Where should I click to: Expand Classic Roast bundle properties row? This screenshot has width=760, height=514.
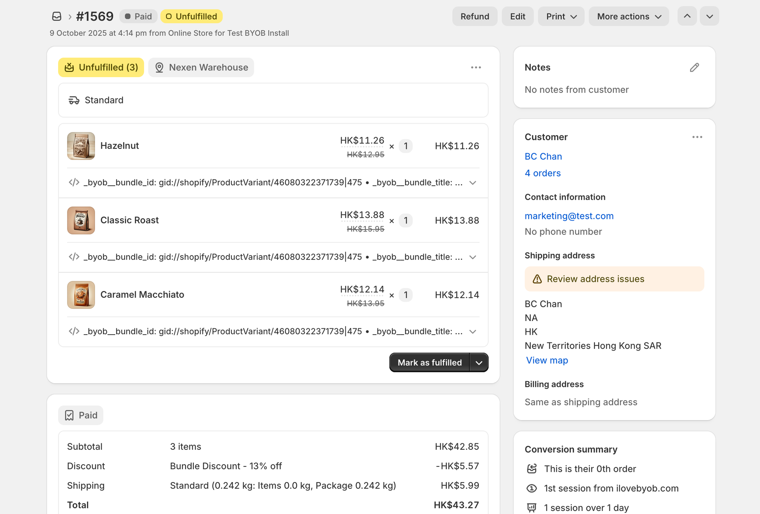(x=473, y=257)
